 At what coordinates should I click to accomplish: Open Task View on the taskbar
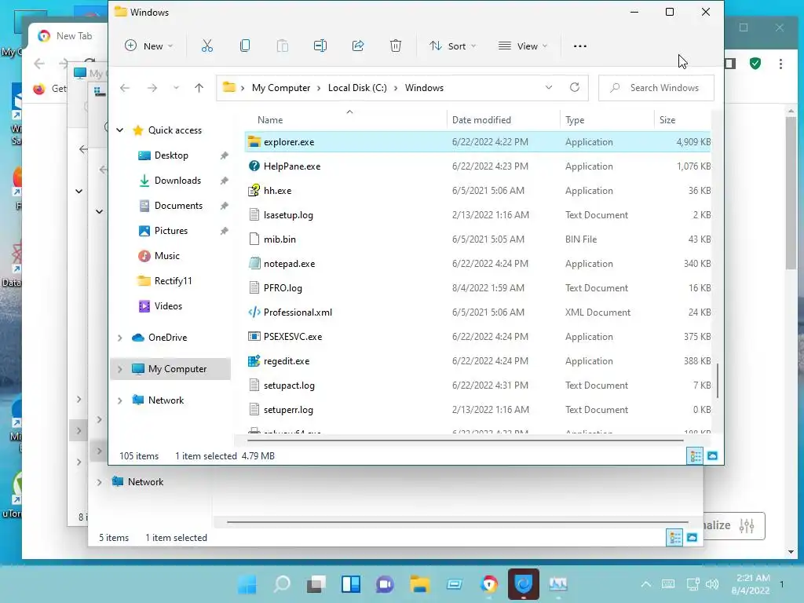click(x=316, y=584)
